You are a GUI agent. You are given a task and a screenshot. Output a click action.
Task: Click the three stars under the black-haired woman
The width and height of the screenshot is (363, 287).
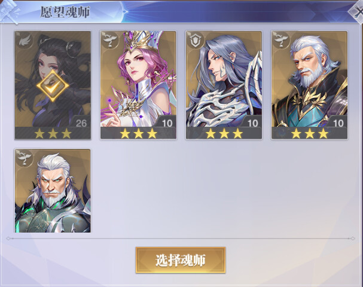coord(53,133)
